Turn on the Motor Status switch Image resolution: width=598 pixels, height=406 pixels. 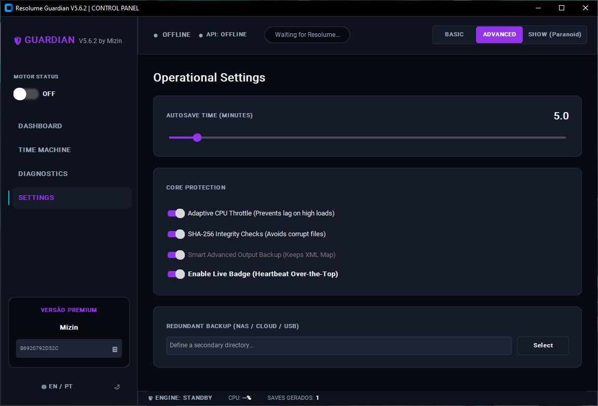click(26, 94)
